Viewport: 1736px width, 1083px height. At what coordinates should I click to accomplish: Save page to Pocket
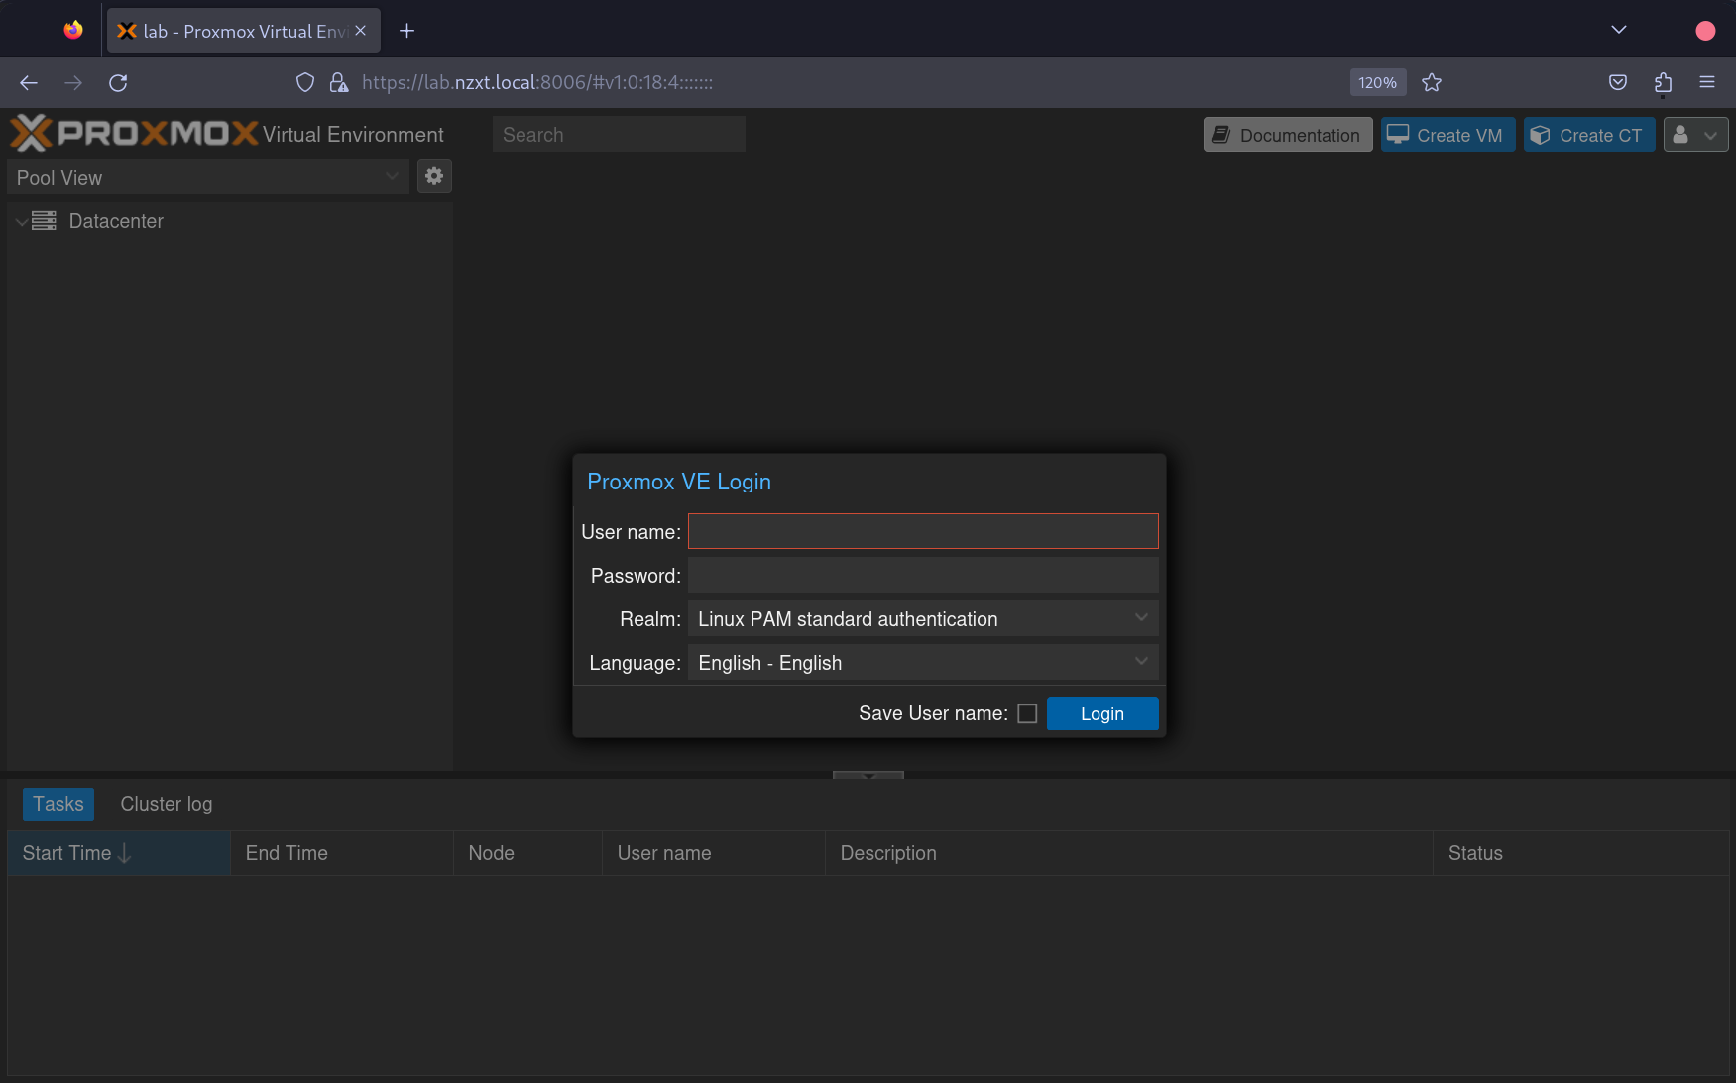pos(1618,83)
